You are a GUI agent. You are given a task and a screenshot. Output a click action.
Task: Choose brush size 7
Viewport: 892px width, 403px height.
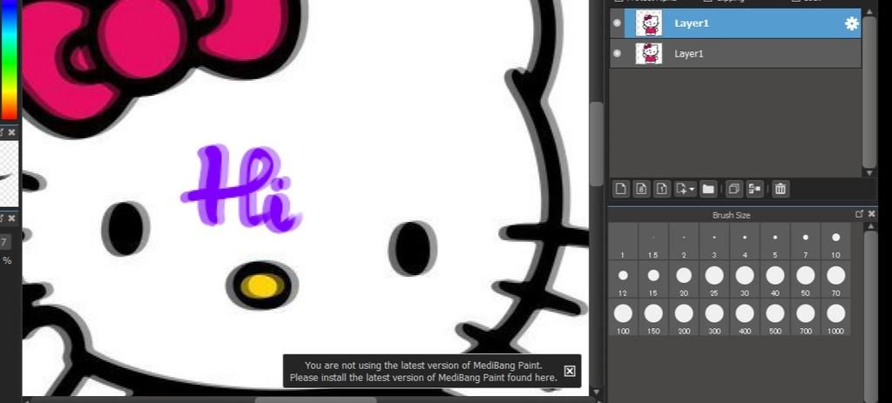tap(806, 241)
